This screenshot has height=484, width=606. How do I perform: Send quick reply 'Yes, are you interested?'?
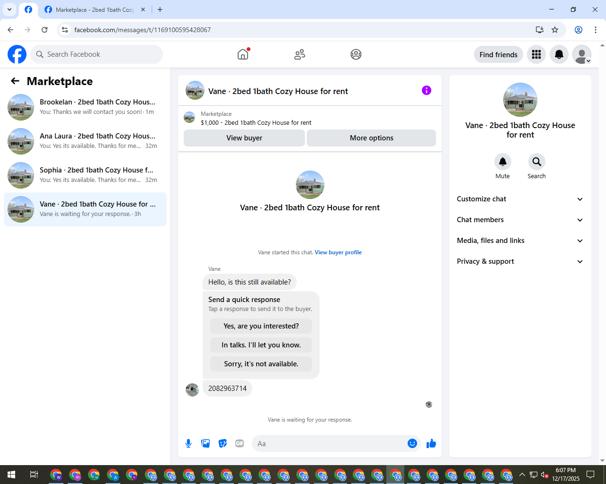(261, 326)
